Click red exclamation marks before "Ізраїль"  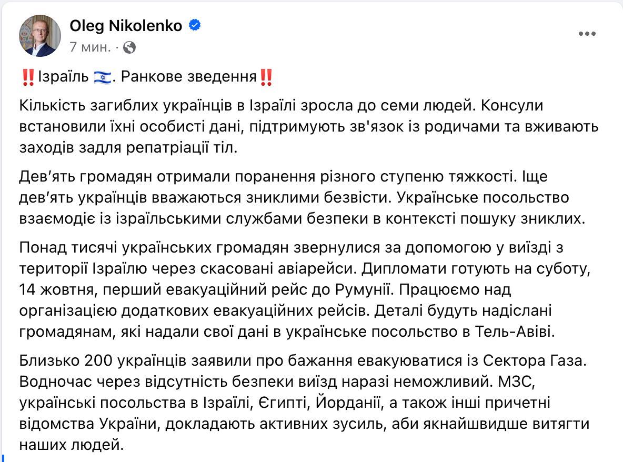[28, 77]
